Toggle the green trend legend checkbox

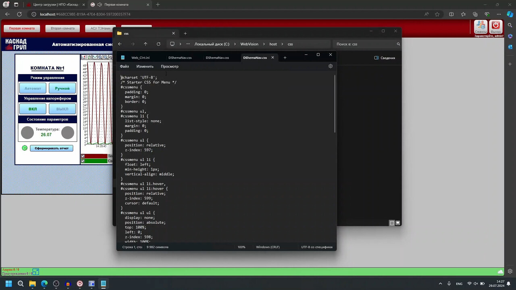(x=83, y=161)
